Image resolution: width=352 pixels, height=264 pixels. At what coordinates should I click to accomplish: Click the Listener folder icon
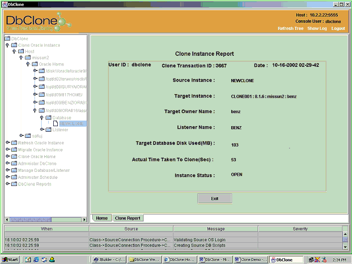click(49, 129)
